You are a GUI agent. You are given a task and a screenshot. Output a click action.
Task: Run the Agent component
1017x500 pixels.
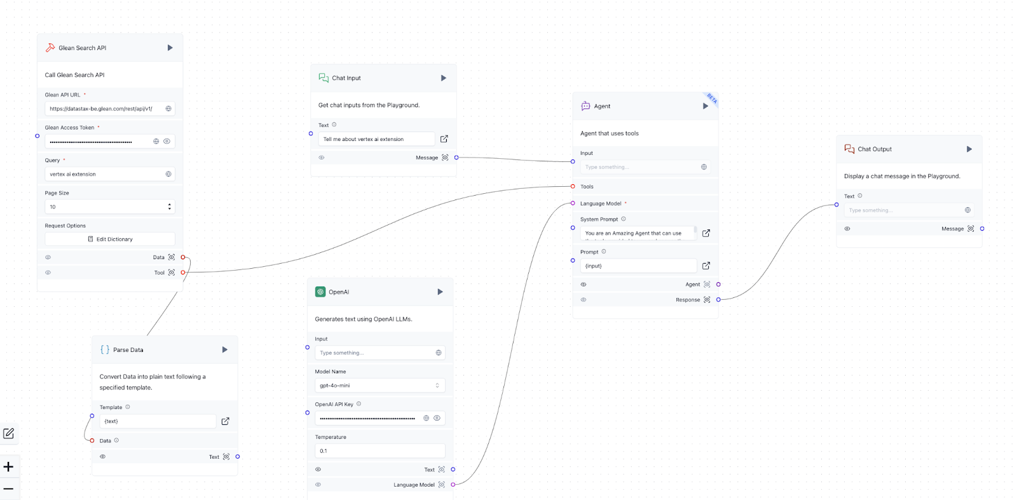pyautogui.click(x=705, y=106)
